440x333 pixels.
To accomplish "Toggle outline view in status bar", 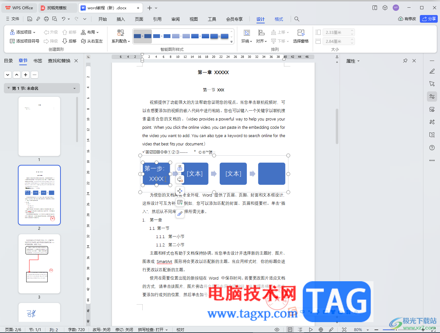I will [x=300, y=329].
